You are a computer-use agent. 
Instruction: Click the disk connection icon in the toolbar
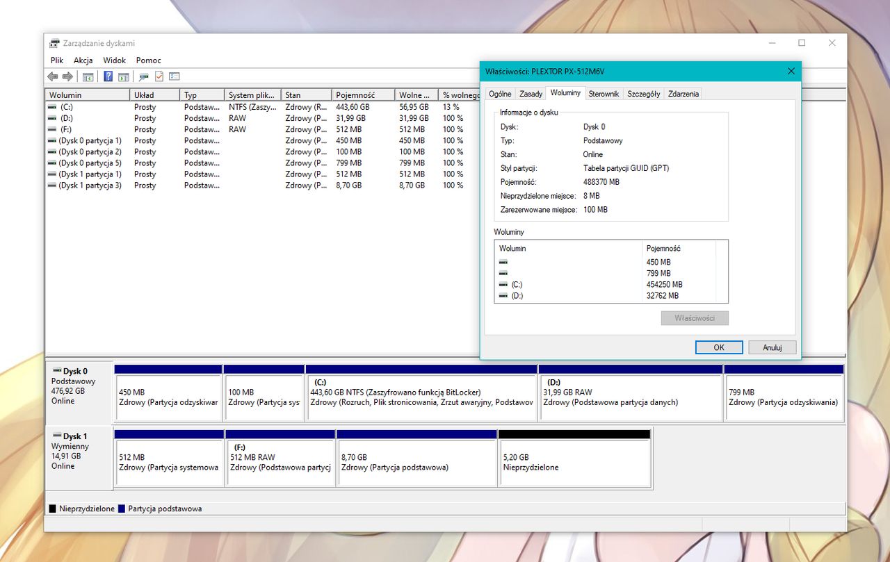coord(144,76)
